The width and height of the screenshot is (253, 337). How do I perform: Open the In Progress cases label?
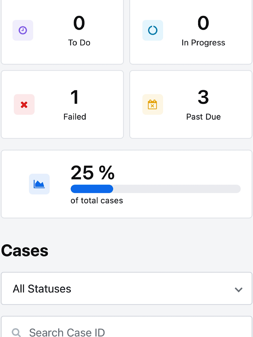203,43
